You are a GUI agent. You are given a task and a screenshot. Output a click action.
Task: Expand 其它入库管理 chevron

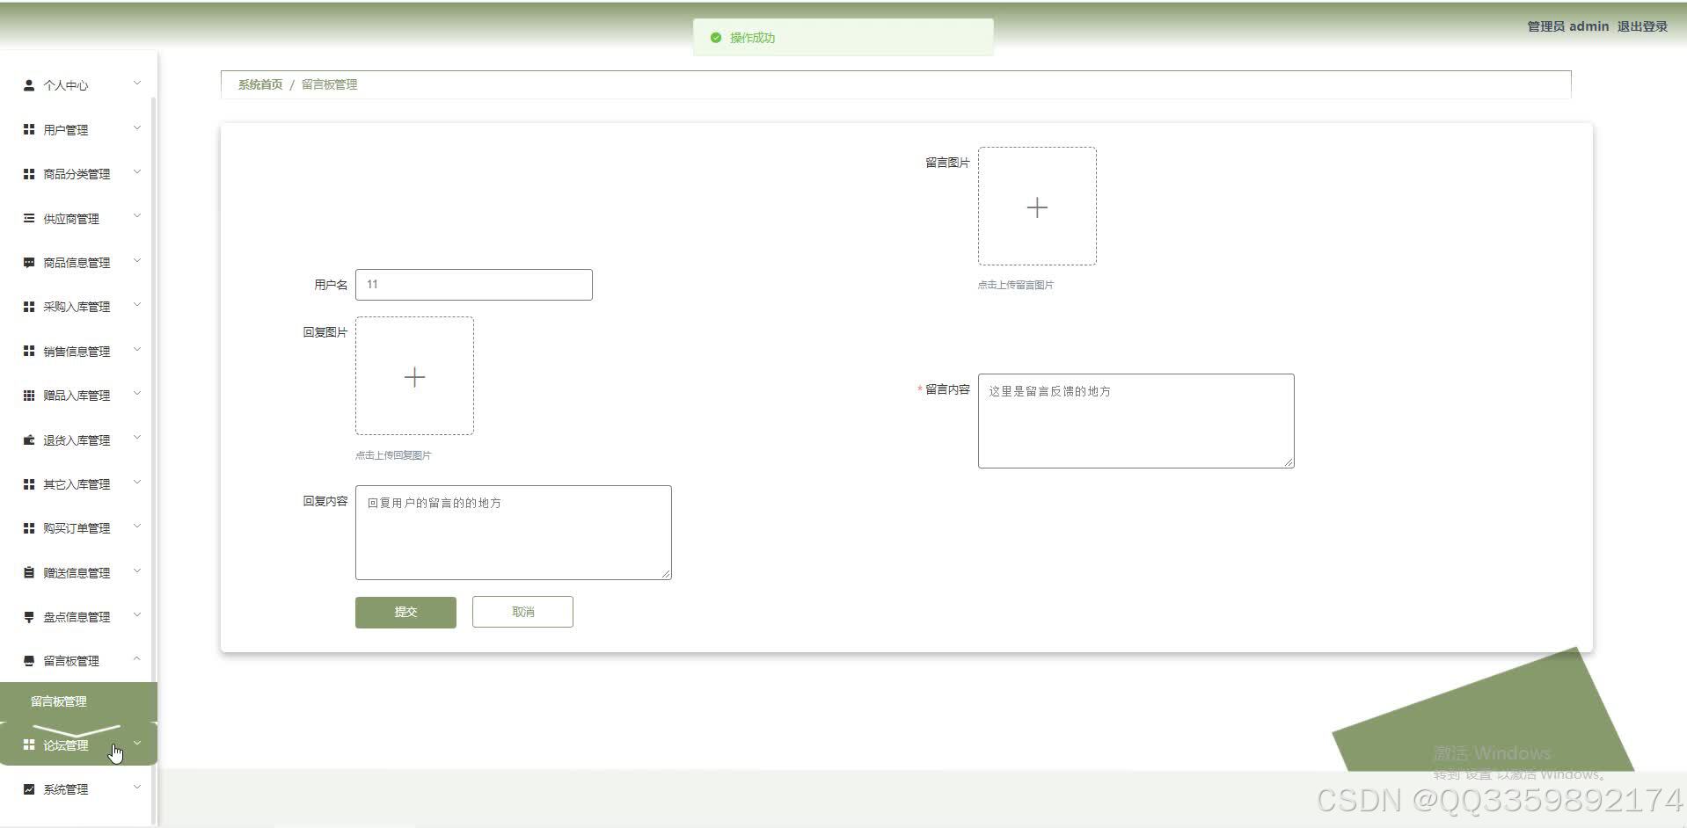tap(137, 483)
